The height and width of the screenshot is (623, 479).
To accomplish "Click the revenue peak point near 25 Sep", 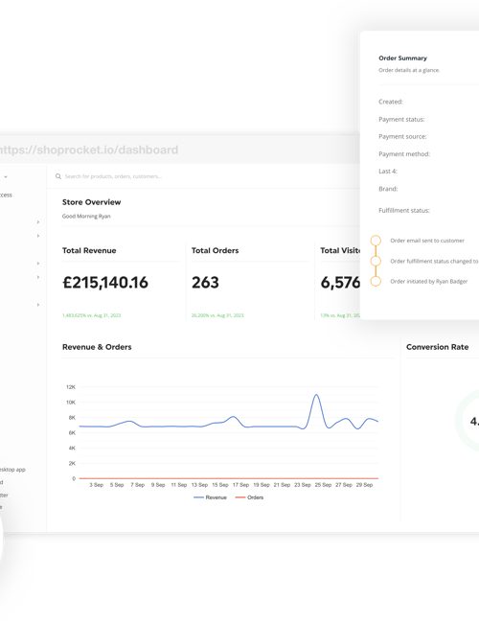I will tap(316, 395).
